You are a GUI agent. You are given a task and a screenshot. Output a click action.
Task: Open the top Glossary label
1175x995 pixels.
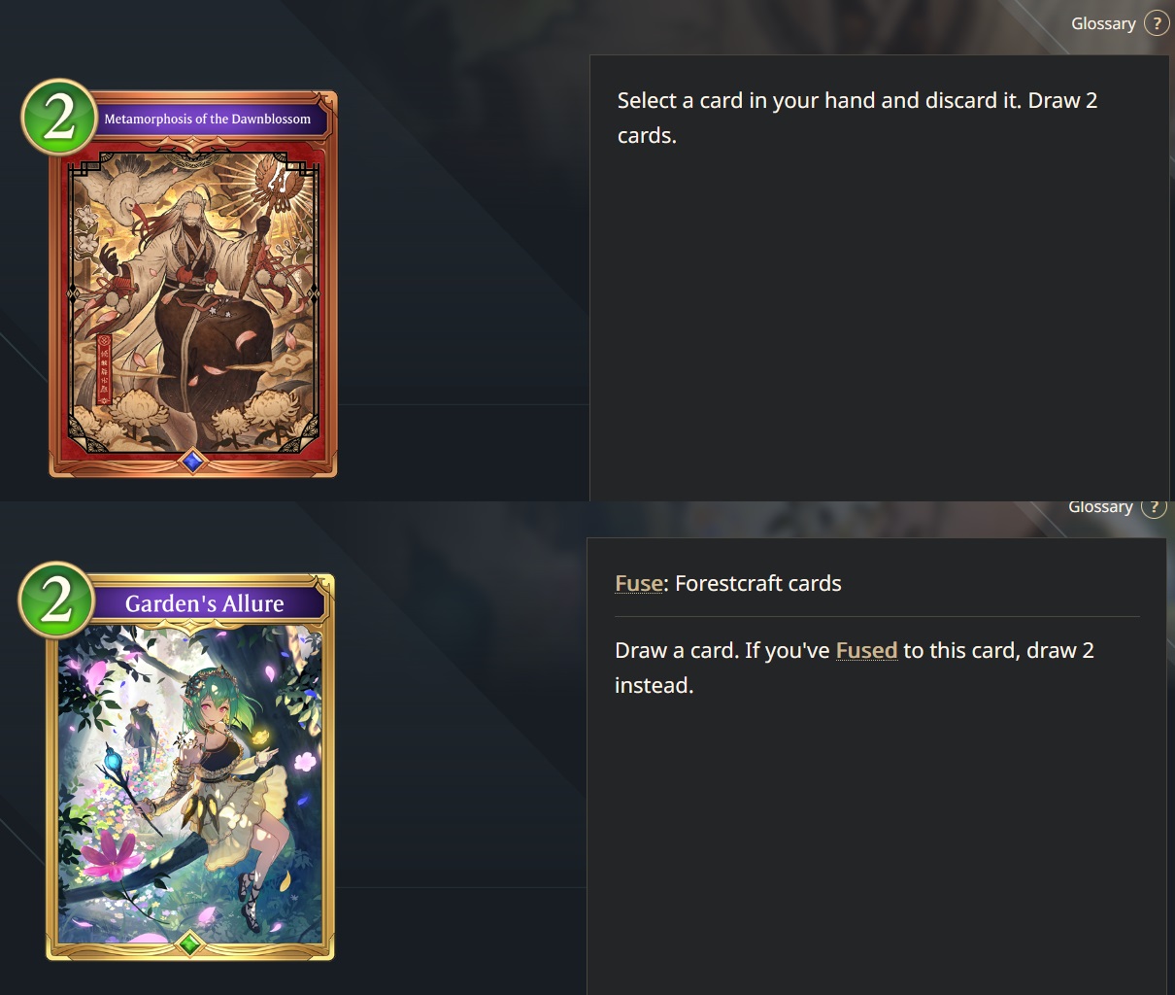pyautogui.click(x=1103, y=23)
